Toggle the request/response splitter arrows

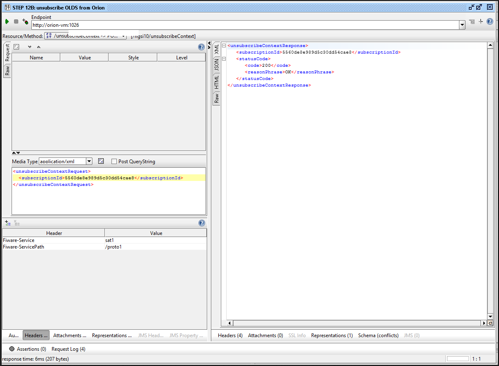[x=209, y=45]
